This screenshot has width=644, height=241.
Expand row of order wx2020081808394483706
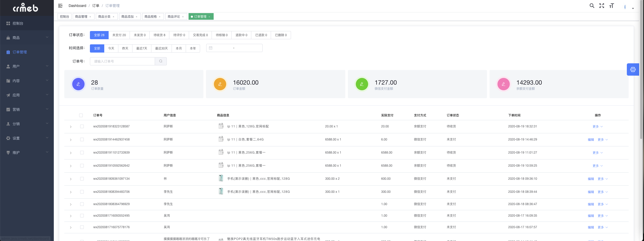click(71, 192)
